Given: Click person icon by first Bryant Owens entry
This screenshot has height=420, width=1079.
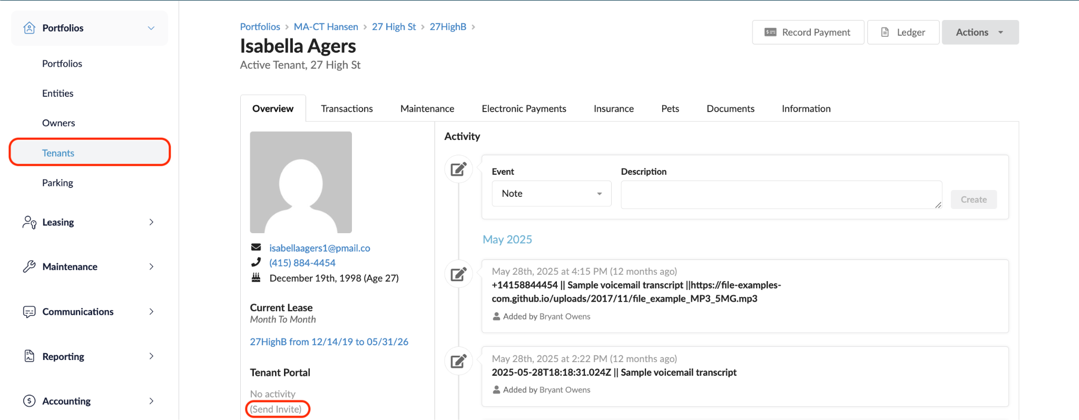Looking at the screenshot, I should [x=496, y=316].
